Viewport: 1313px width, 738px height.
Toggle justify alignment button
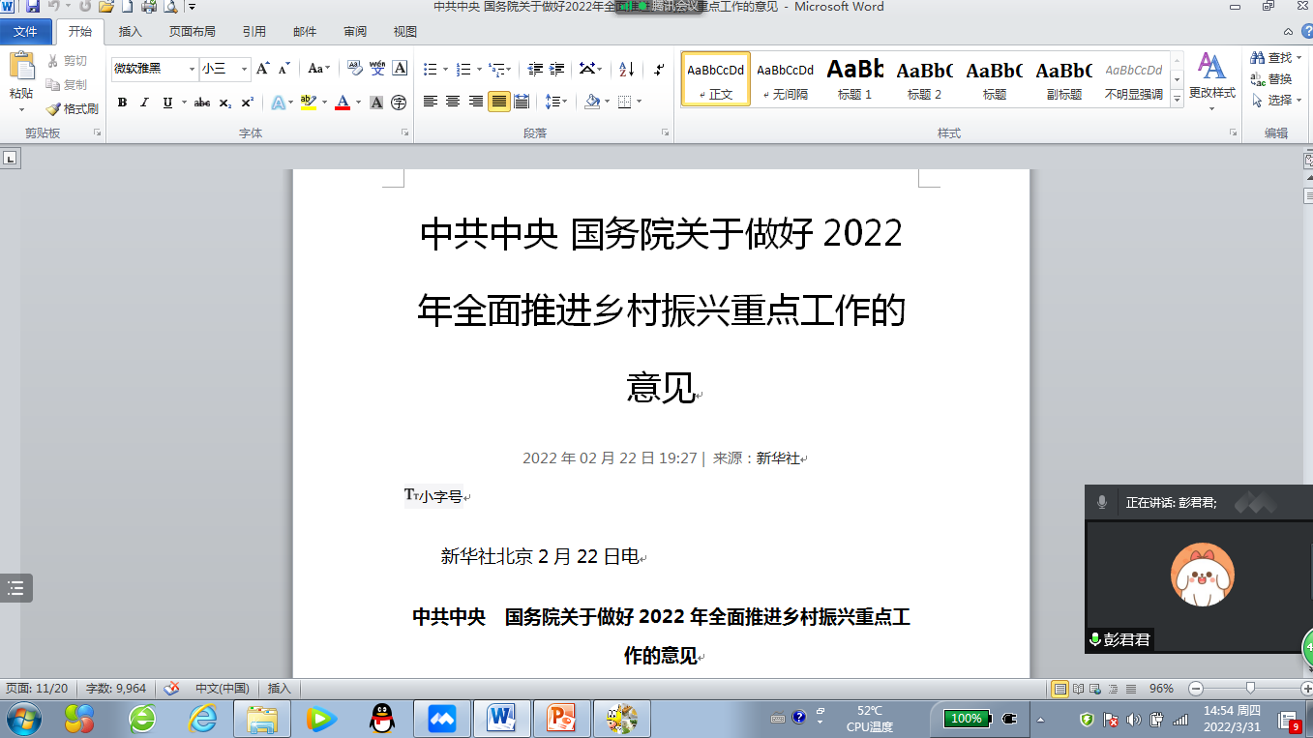498,102
